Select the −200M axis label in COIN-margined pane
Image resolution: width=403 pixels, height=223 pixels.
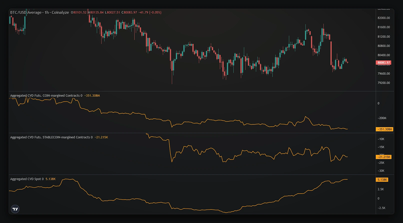[382, 118]
